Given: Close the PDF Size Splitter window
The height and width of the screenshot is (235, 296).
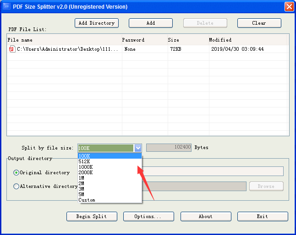Looking at the screenshot, I should point(289,7).
